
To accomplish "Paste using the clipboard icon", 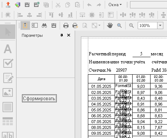I will (77, 5).
